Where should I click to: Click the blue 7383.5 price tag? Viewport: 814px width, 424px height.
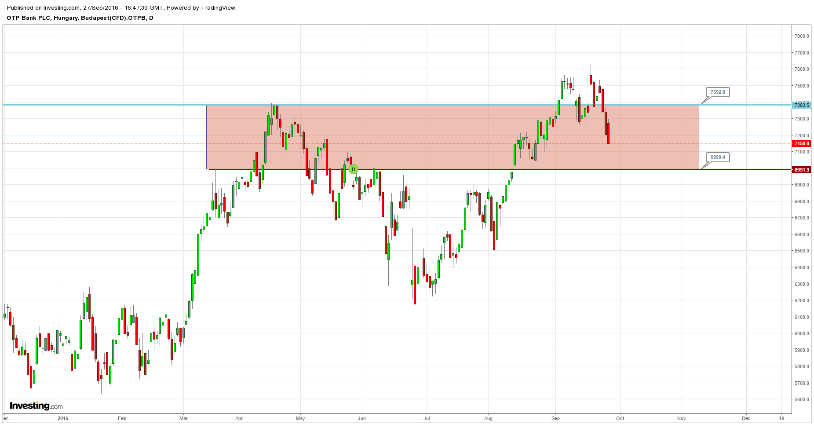pos(801,105)
